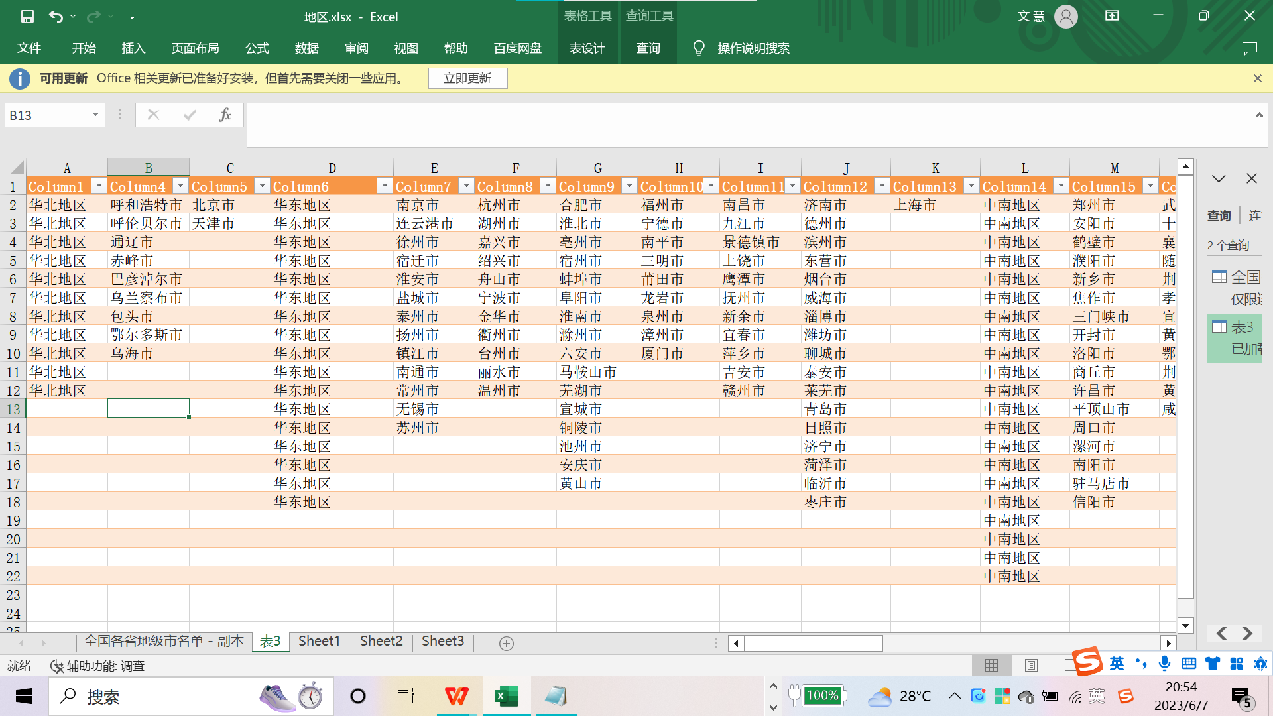
Task: Click the insert function fx icon
Action: point(225,115)
